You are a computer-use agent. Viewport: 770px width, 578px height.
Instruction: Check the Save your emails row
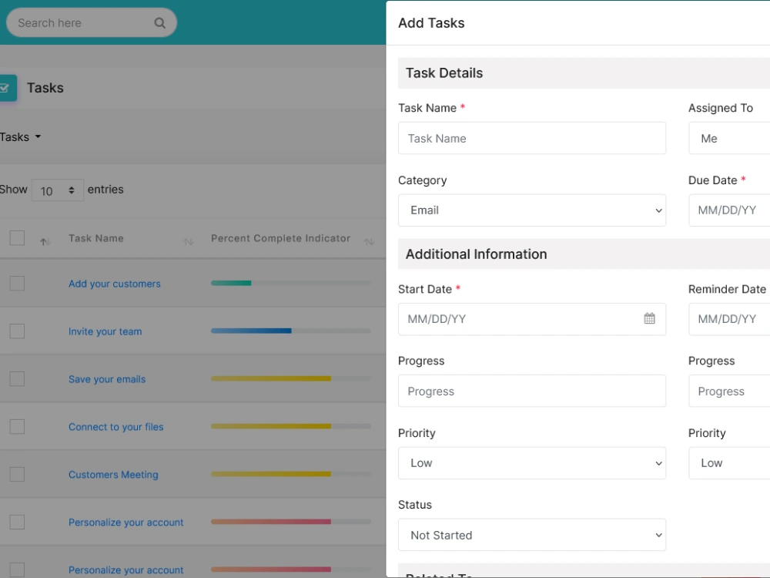point(17,378)
